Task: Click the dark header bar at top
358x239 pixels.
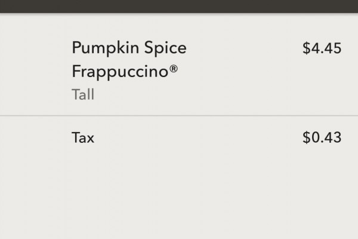Action: [179, 6]
